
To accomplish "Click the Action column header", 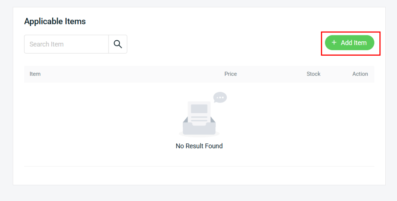I will [360, 74].
